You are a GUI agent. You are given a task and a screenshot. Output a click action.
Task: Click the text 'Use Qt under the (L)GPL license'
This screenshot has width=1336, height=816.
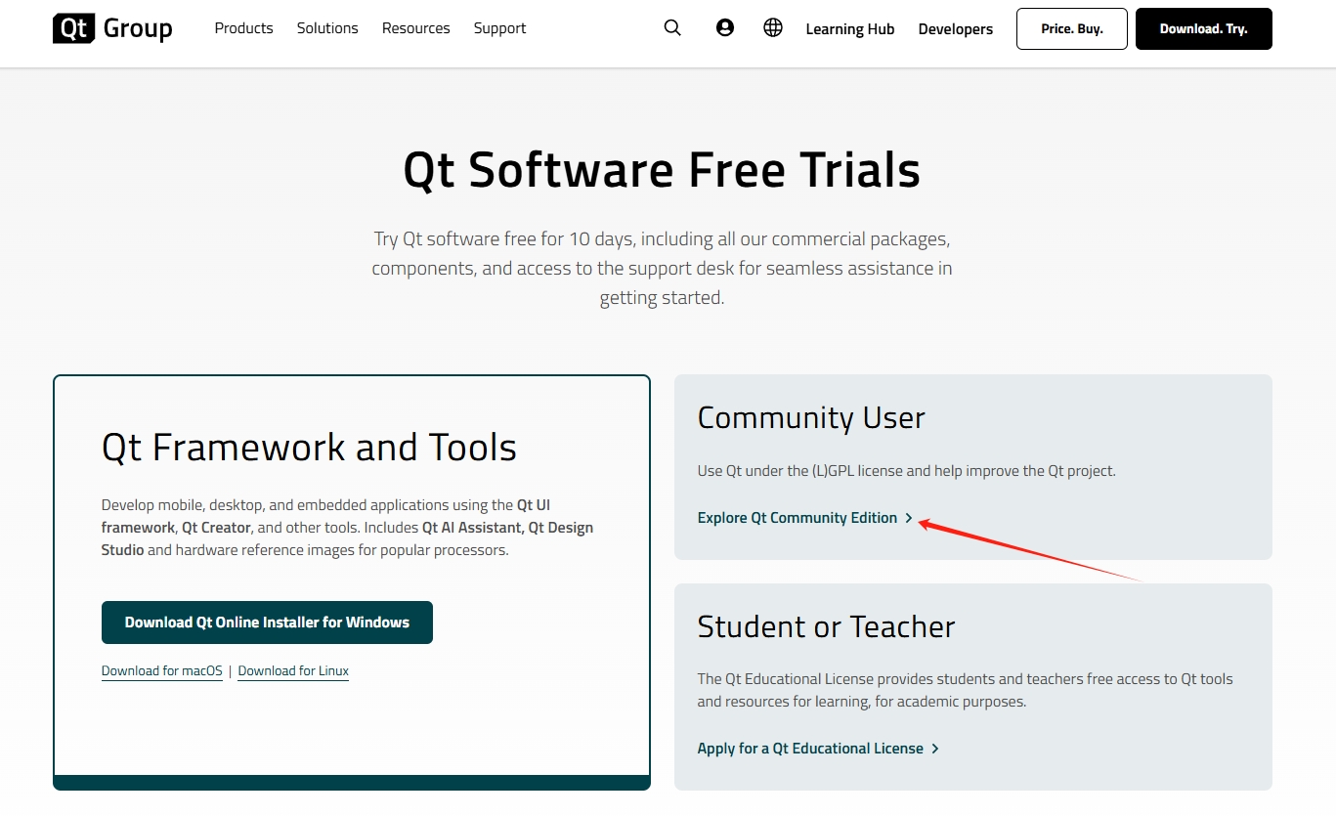point(799,471)
